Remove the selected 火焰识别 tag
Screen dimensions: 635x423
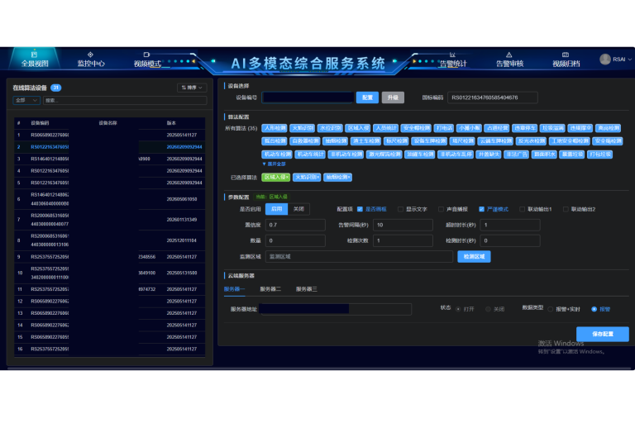click(318, 178)
